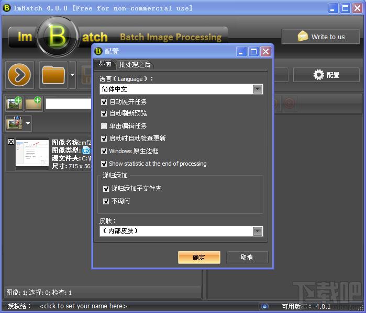
Task: Click the 配置 dialog title B icon
Action: pos(98,51)
